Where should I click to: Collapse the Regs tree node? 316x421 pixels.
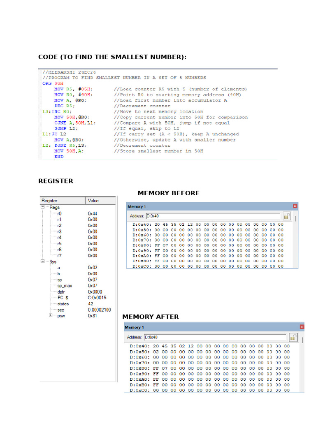pyautogui.click(x=42, y=207)
